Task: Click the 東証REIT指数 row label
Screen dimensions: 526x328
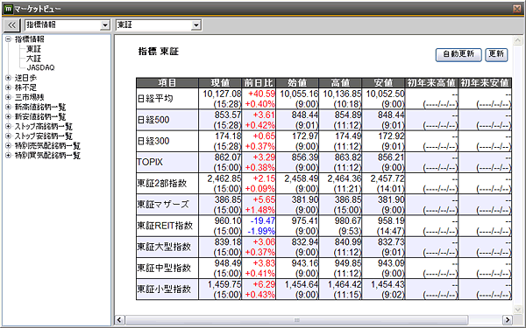Action: click(x=165, y=226)
